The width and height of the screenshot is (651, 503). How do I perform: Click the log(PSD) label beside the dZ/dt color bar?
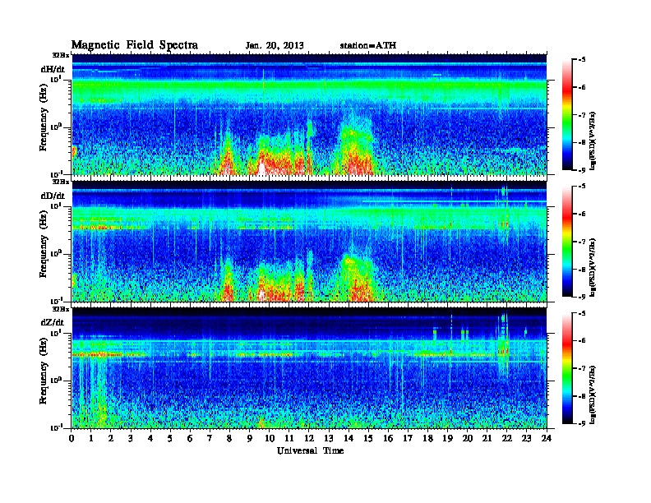(x=593, y=395)
